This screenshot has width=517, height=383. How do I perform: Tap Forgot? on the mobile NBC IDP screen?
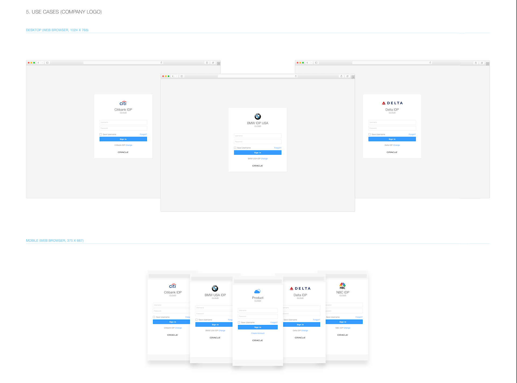359,317
